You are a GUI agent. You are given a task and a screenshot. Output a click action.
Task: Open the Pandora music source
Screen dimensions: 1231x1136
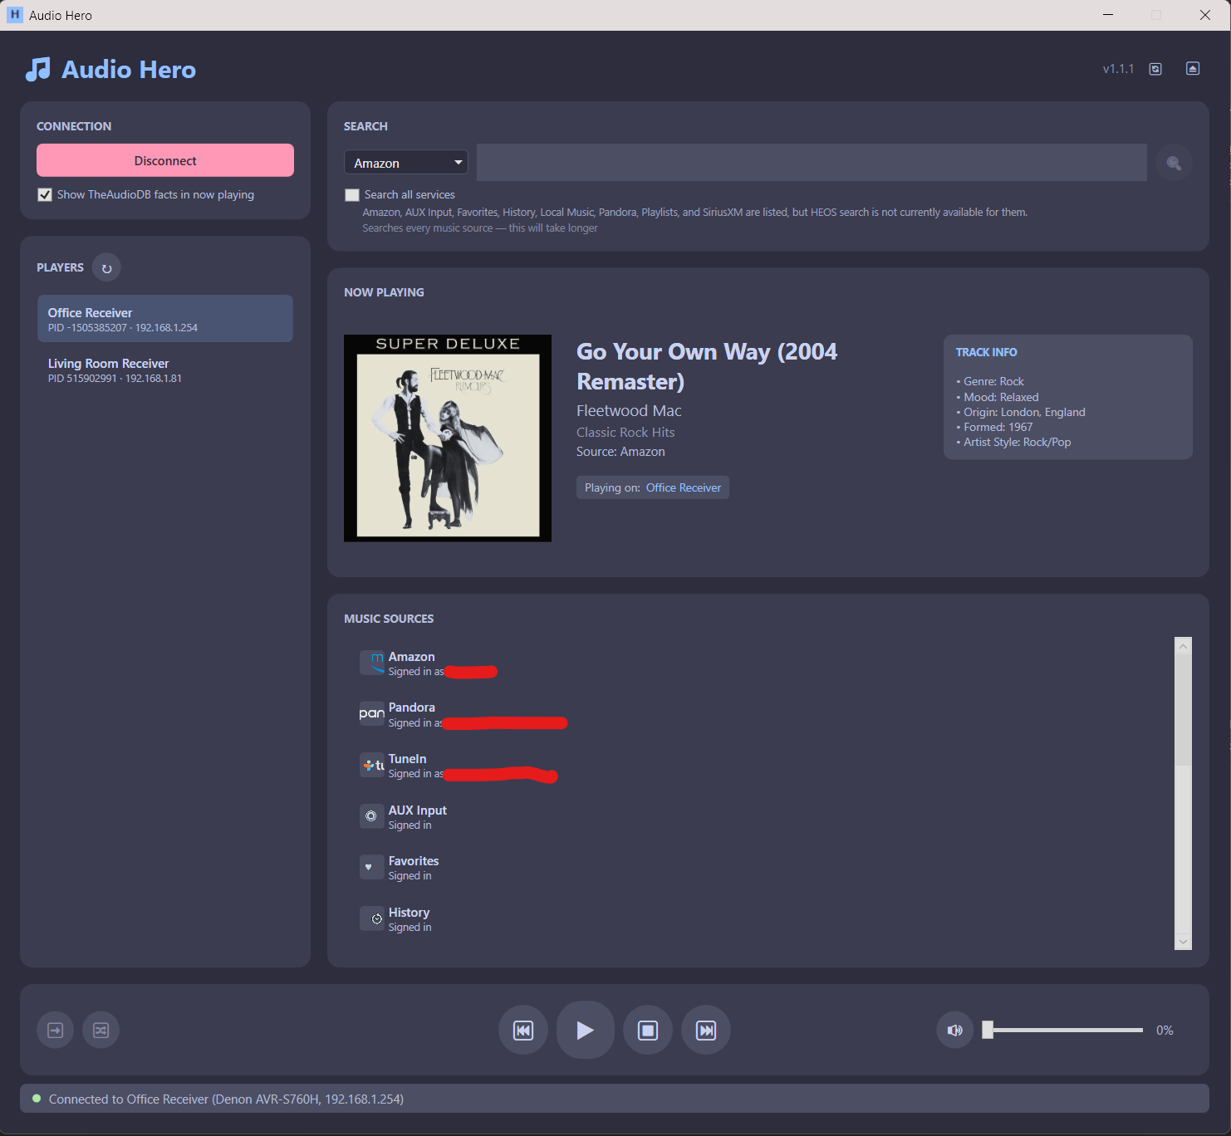411,713
